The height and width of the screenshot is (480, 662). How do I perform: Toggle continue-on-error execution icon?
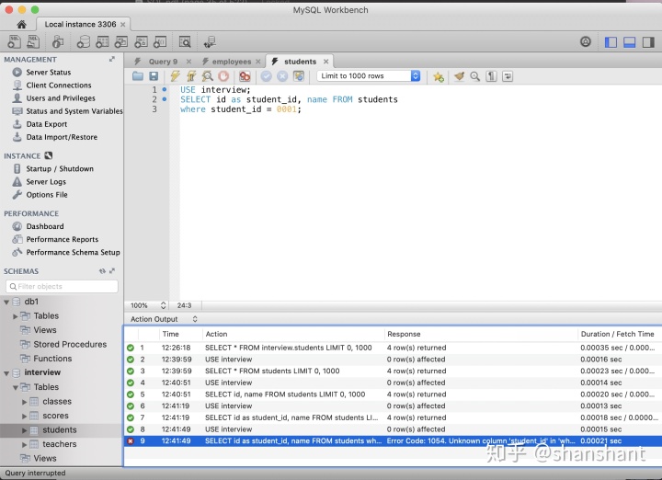tap(245, 76)
